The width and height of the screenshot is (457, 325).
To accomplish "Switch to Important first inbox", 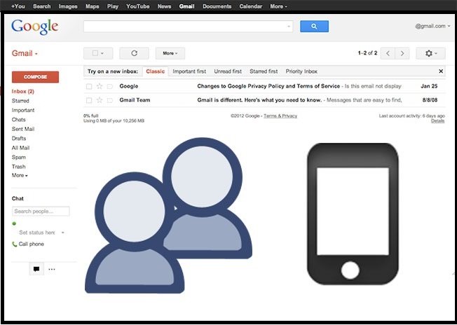I will [189, 71].
